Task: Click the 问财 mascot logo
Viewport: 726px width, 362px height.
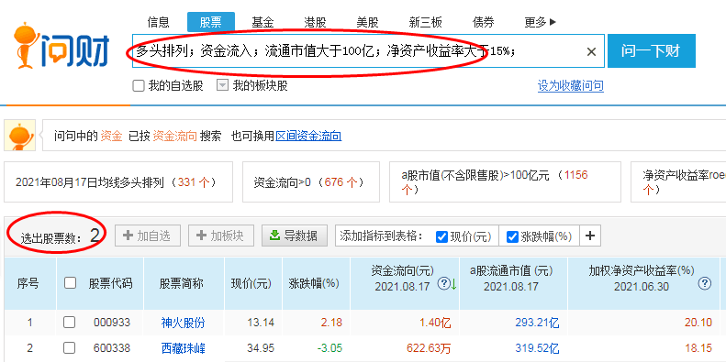Action: (x=61, y=45)
